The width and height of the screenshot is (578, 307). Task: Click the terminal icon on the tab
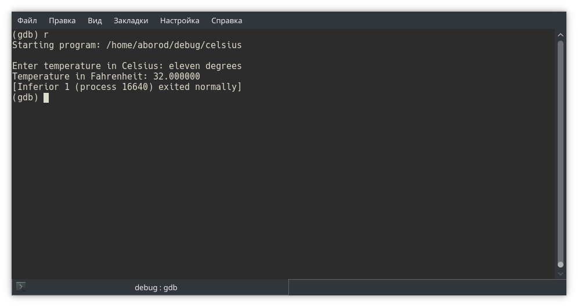click(x=21, y=287)
